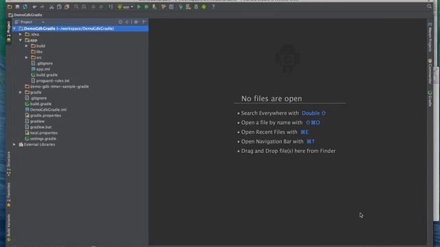Click the Open folder toolbar icon
Screen dimensions: 440x247
click(10, 7)
